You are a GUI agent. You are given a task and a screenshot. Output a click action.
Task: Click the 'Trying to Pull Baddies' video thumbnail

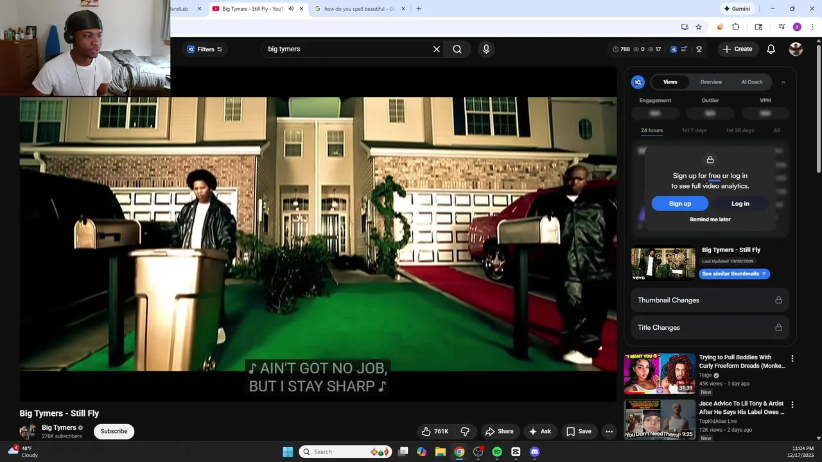click(660, 373)
